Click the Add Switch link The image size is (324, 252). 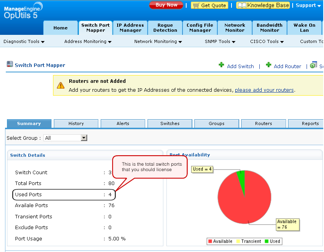240,66
